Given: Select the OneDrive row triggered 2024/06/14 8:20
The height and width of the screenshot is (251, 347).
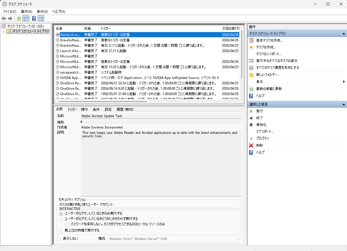Looking at the screenshot, I should tap(147, 89).
